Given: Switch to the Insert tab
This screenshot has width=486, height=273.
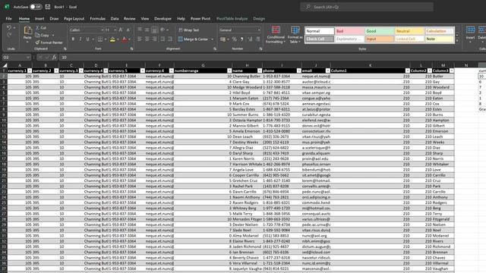Looking at the screenshot, I should (x=39, y=18).
